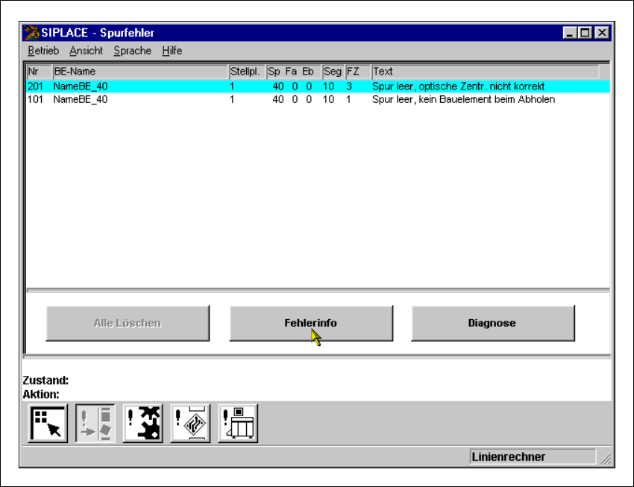Click the Text column header

[x=486, y=72]
